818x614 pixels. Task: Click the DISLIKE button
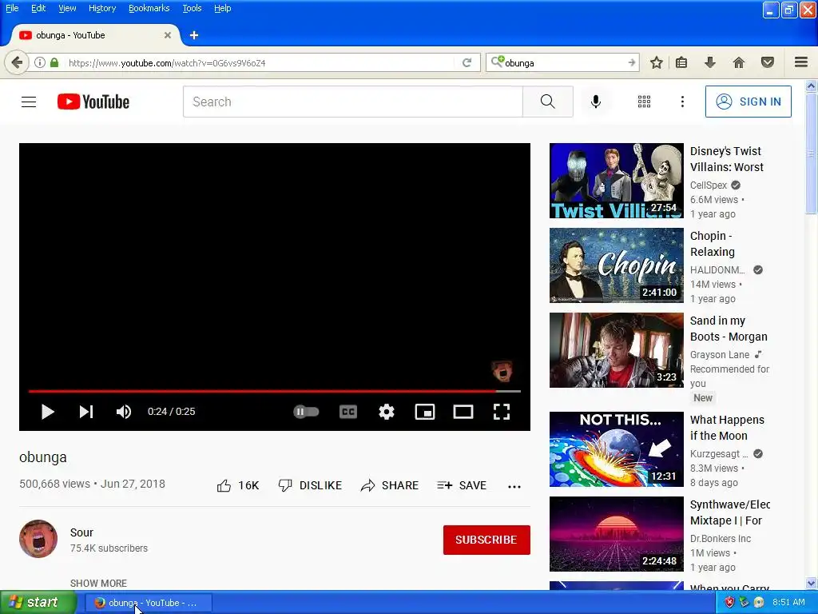pyautogui.click(x=310, y=485)
